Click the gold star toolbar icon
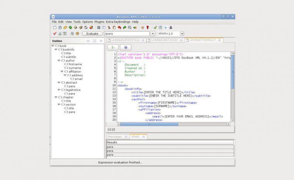Screen dimensions: 294x180 [142, 28]
